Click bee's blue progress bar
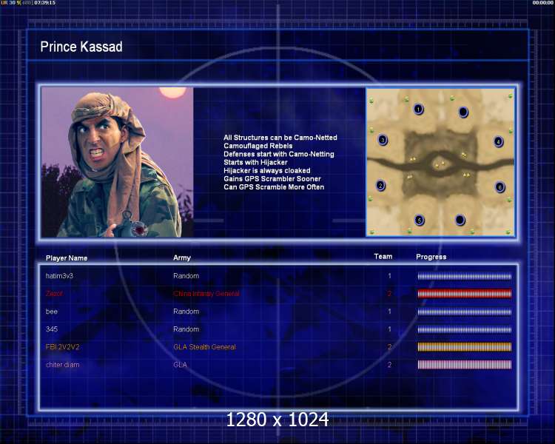Viewport: 555px width, 444px height. click(465, 312)
